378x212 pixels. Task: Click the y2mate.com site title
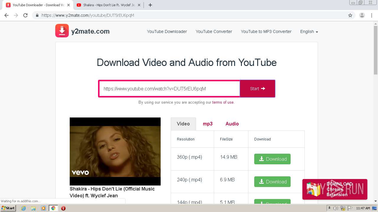click(90, 31)
